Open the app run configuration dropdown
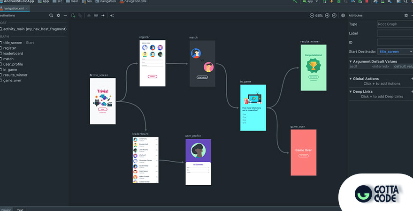413x211 pixels. [x=310, y=1]
